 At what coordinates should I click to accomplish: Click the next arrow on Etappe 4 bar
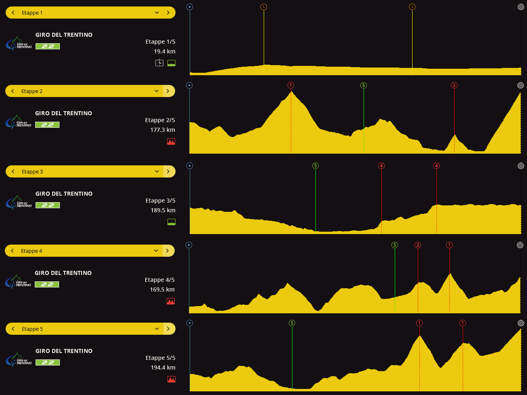(168, 251)
